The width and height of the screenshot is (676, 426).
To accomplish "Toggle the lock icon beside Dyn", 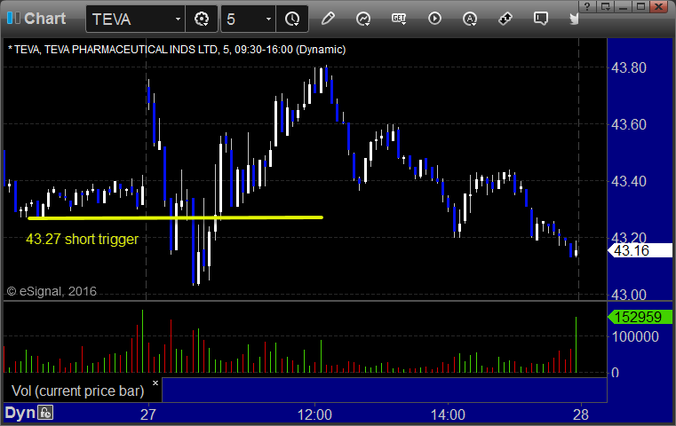I will click(45, 413).
